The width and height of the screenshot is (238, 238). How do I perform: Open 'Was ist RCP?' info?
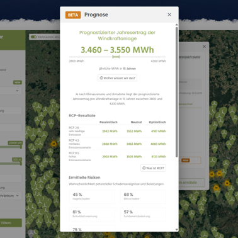tap(153, 168)
